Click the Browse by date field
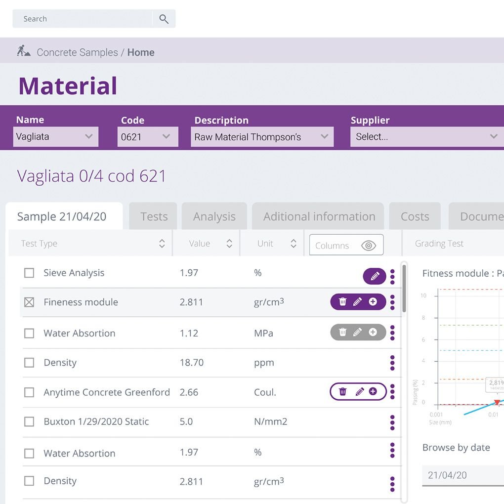Viewport: 504px width, 504px height. pyautogui.click(x=462, y=475)
